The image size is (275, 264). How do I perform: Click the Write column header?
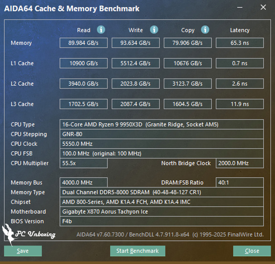[136, 30]
